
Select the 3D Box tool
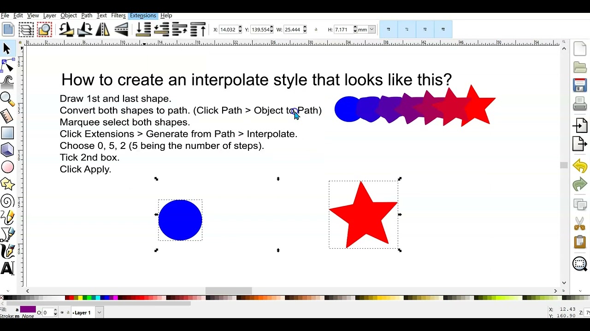coord(7,150)
